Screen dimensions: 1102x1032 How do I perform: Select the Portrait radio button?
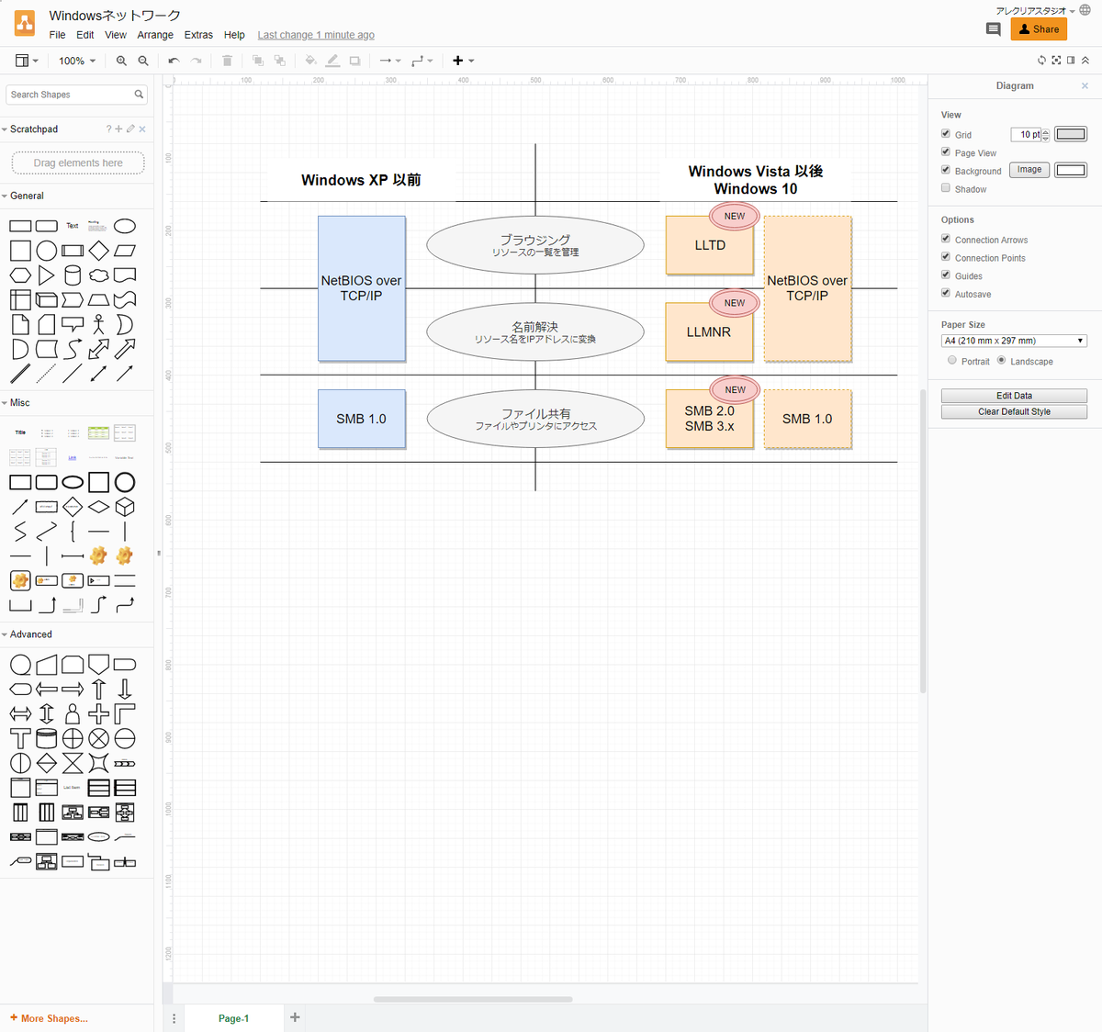pyautogui.click(x=952, y=361)
